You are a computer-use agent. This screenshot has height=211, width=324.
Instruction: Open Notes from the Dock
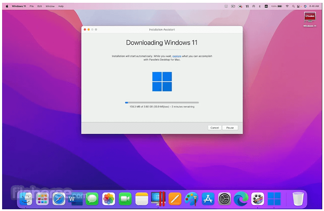[x=142, y=199]
